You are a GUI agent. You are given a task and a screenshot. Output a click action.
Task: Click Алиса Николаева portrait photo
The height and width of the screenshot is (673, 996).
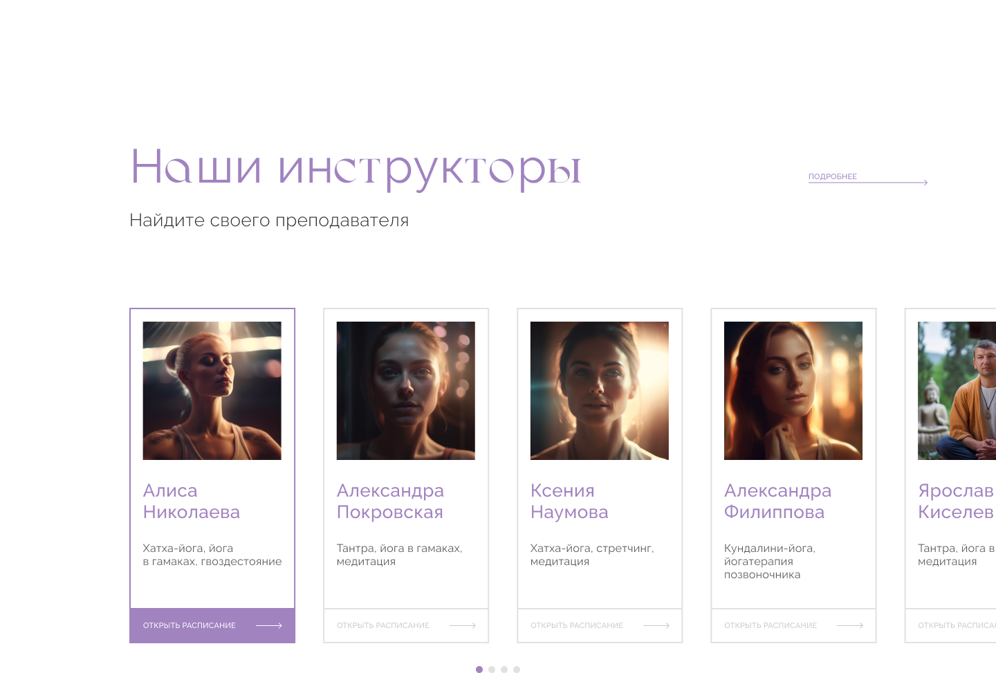point(212,391)
